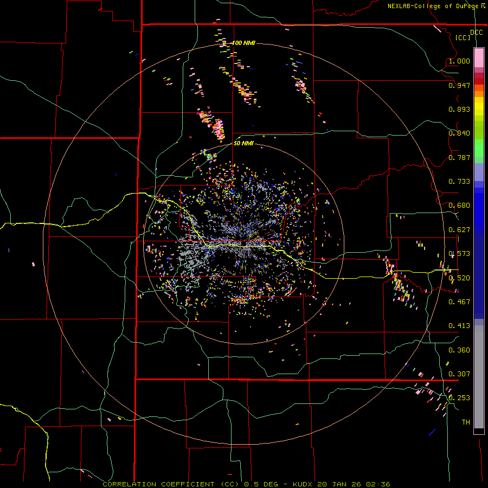Click the 100 NMI range ring label
This screenshot has width=488, height=488.
pos(243,43)
